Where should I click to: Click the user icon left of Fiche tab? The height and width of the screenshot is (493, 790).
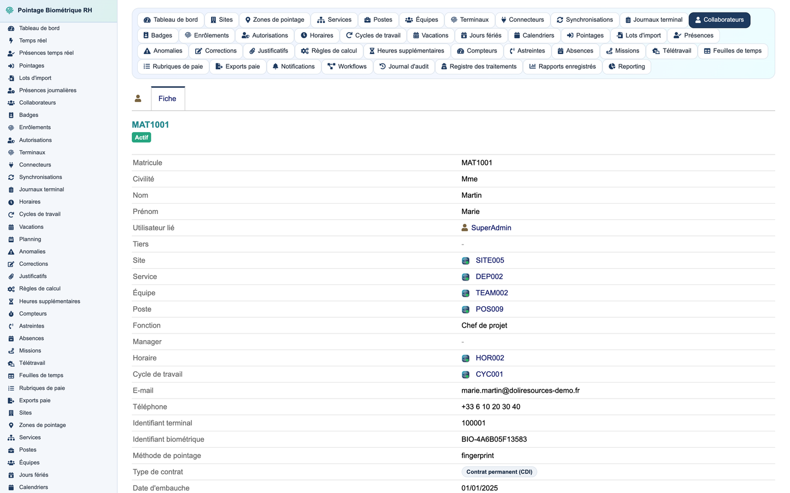coord(138,98)
